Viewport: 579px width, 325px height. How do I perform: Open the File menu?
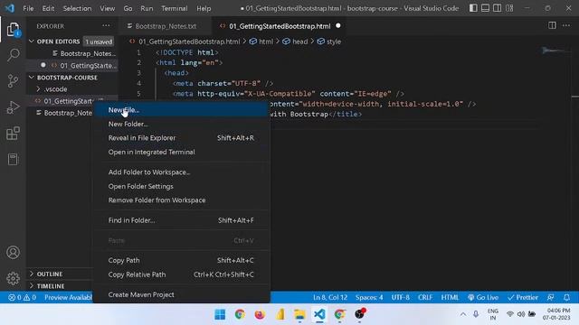pos(28,8)
